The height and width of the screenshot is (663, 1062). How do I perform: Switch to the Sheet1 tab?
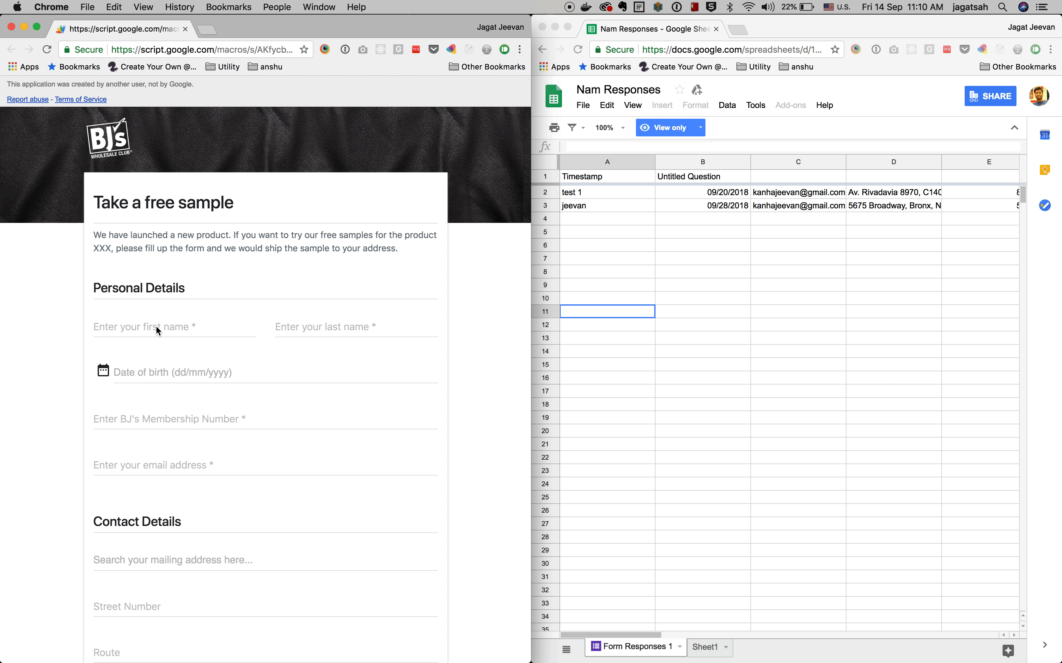(705, 647)
